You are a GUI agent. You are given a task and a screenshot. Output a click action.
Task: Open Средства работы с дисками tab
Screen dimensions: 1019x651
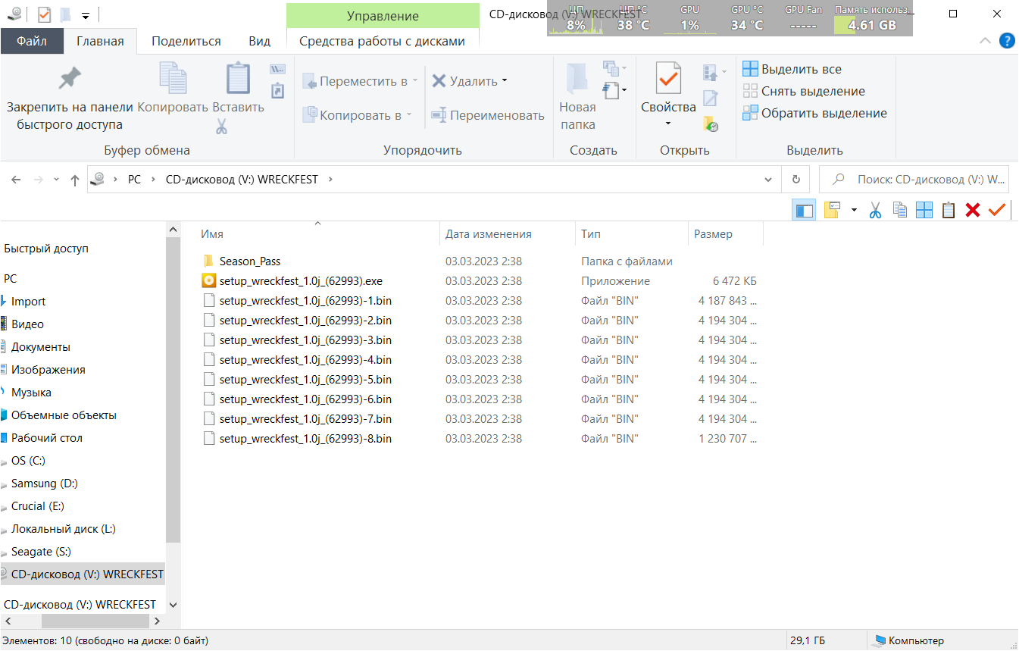pyautogui.click(x=382, y=41)
